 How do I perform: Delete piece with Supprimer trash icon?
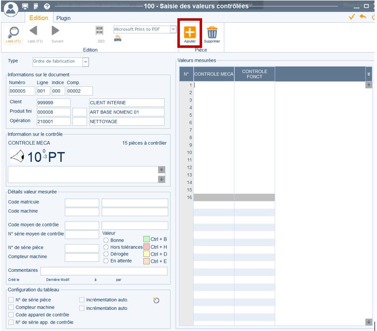[212, 32]
